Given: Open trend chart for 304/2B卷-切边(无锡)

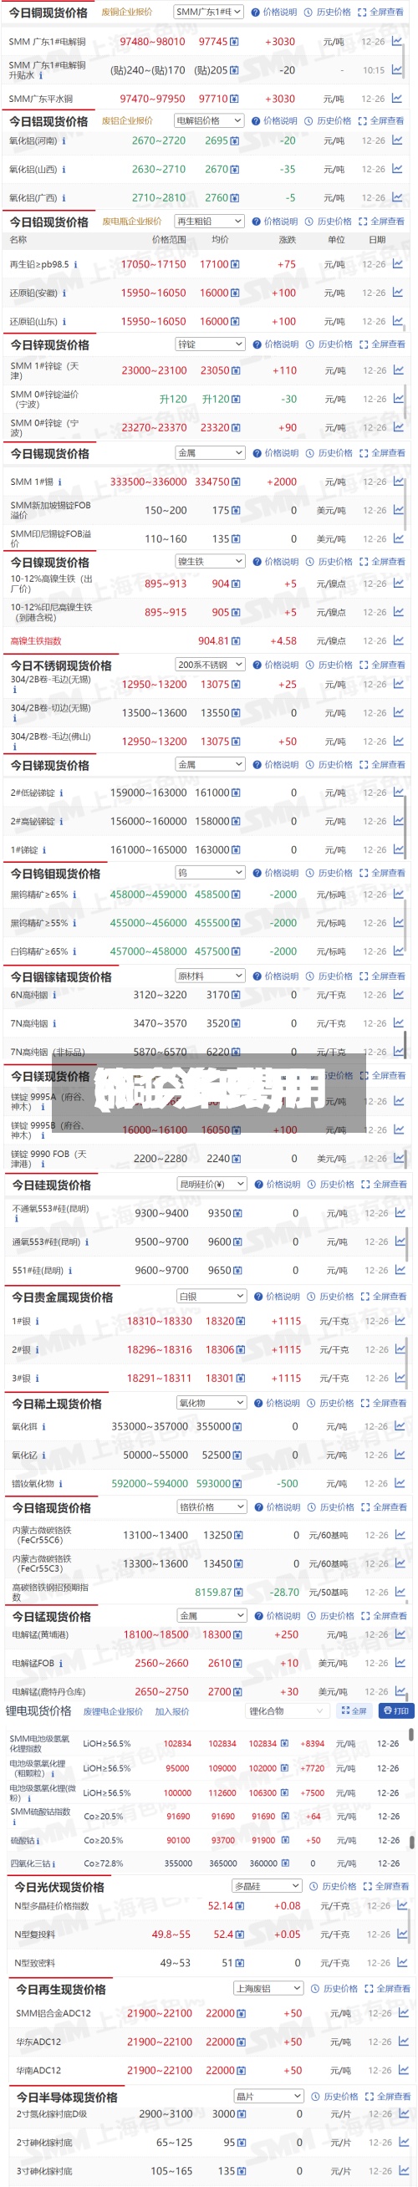Looking at the screenshot, I should (399, 713).
